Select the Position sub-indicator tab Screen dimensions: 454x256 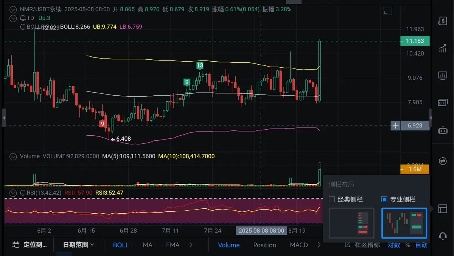coord(265,245)
